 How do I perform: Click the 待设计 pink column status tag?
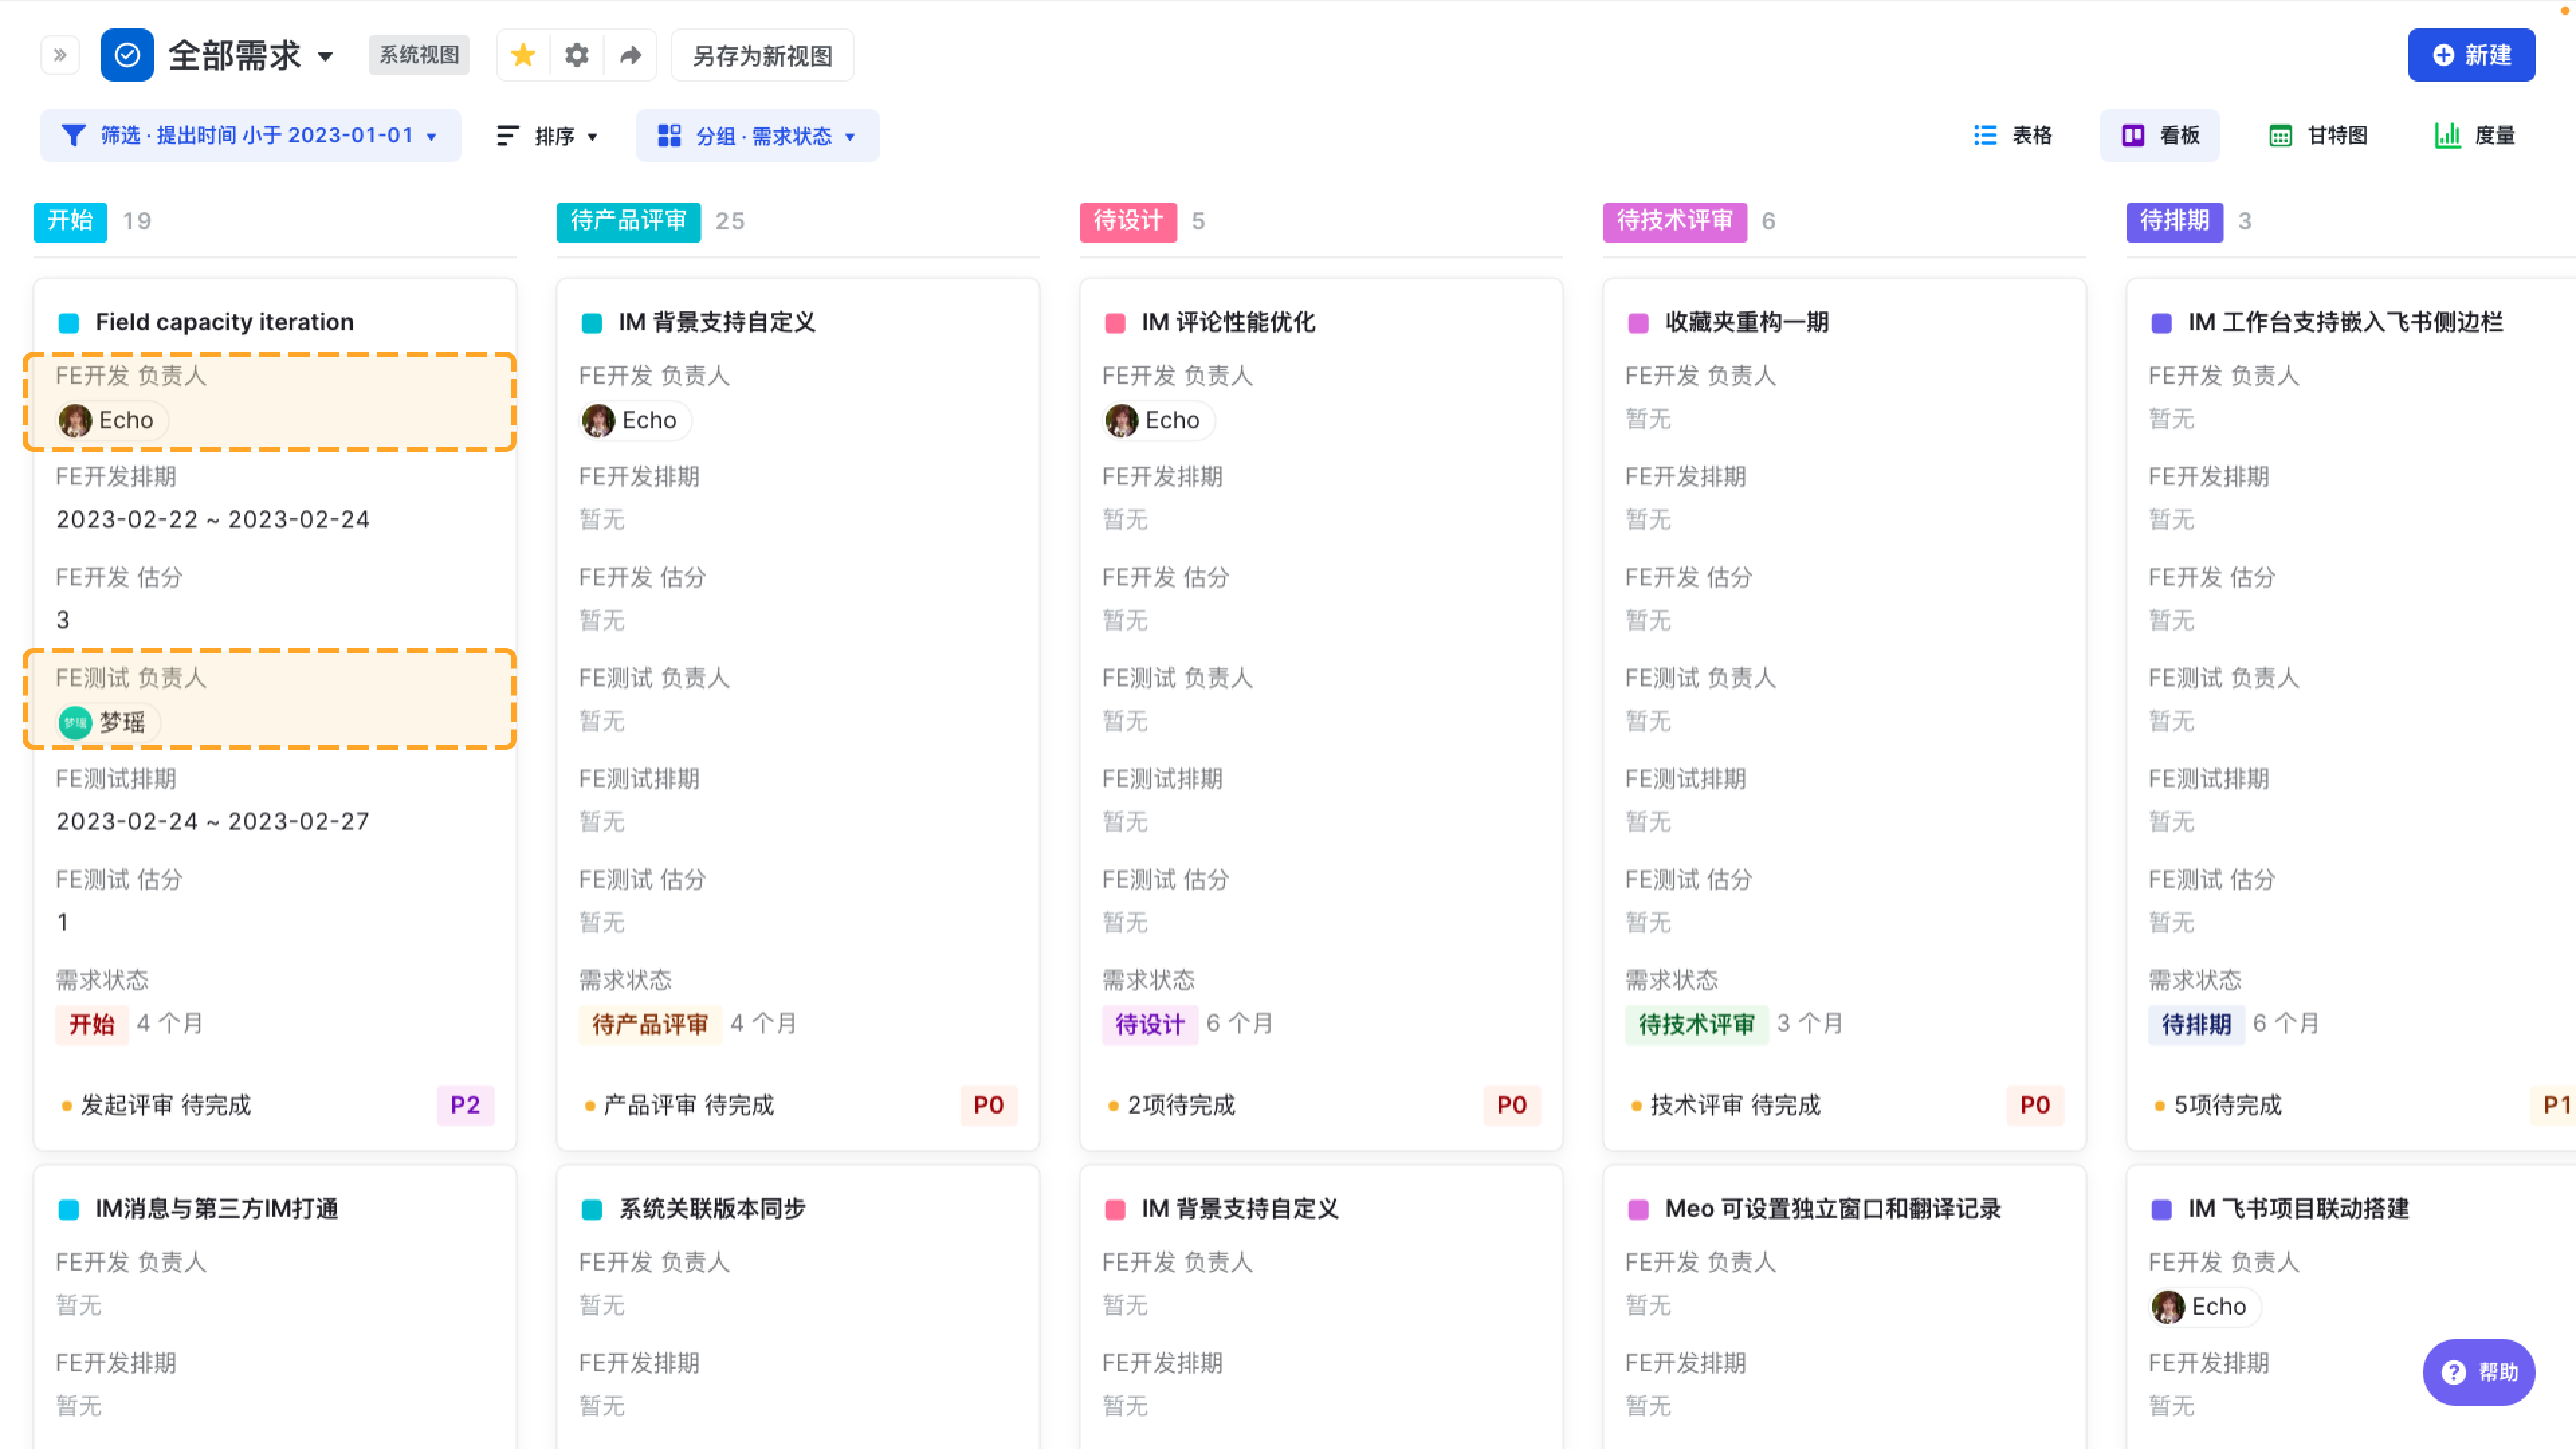tap(1128, 221)
